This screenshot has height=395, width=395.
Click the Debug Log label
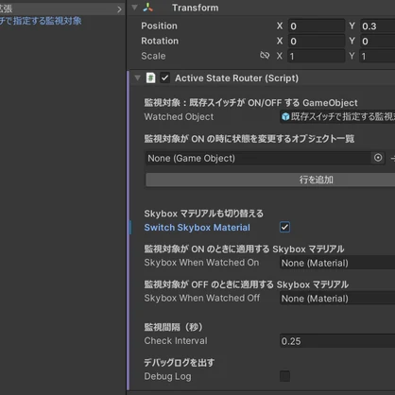tap(167, 376)
